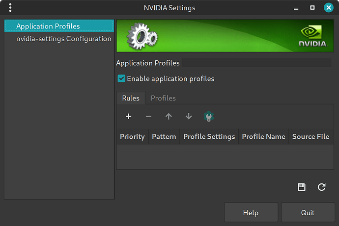Click the Quit button
Image resolution: width=339 pixels, height=226 pixels.
(308, 213)
